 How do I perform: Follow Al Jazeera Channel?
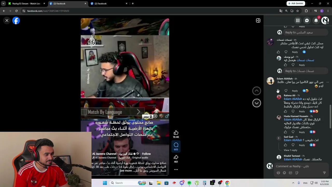point(146,154)
